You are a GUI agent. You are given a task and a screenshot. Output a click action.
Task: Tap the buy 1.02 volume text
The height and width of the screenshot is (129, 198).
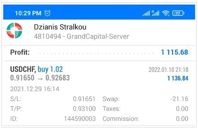50,69
